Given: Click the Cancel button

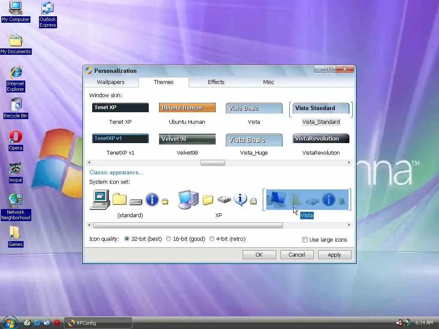Looking at the screenshot, I should (x=297, y=254).
